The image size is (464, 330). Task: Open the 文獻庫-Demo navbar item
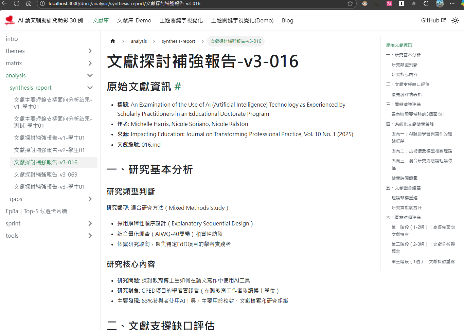pyautogui.click(x=134, y=20)
